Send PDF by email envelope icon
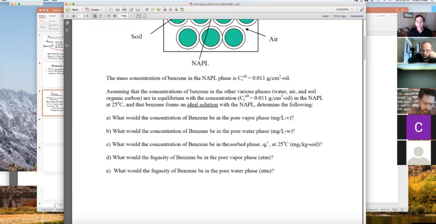The height and width of the screenshot is (224, 436). tap(138, 9)
